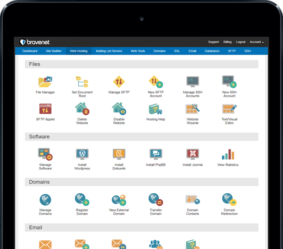Click Install Joomla icon
The image size is (283, 249).
click(192, 154)
